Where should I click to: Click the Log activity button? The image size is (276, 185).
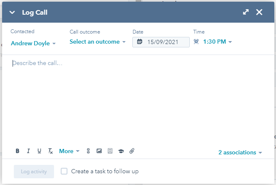coord(34,172)
